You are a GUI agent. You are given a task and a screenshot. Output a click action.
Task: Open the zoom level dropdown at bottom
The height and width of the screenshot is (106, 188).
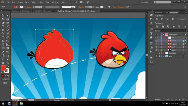pyautogui.click(x=20, y=100)
